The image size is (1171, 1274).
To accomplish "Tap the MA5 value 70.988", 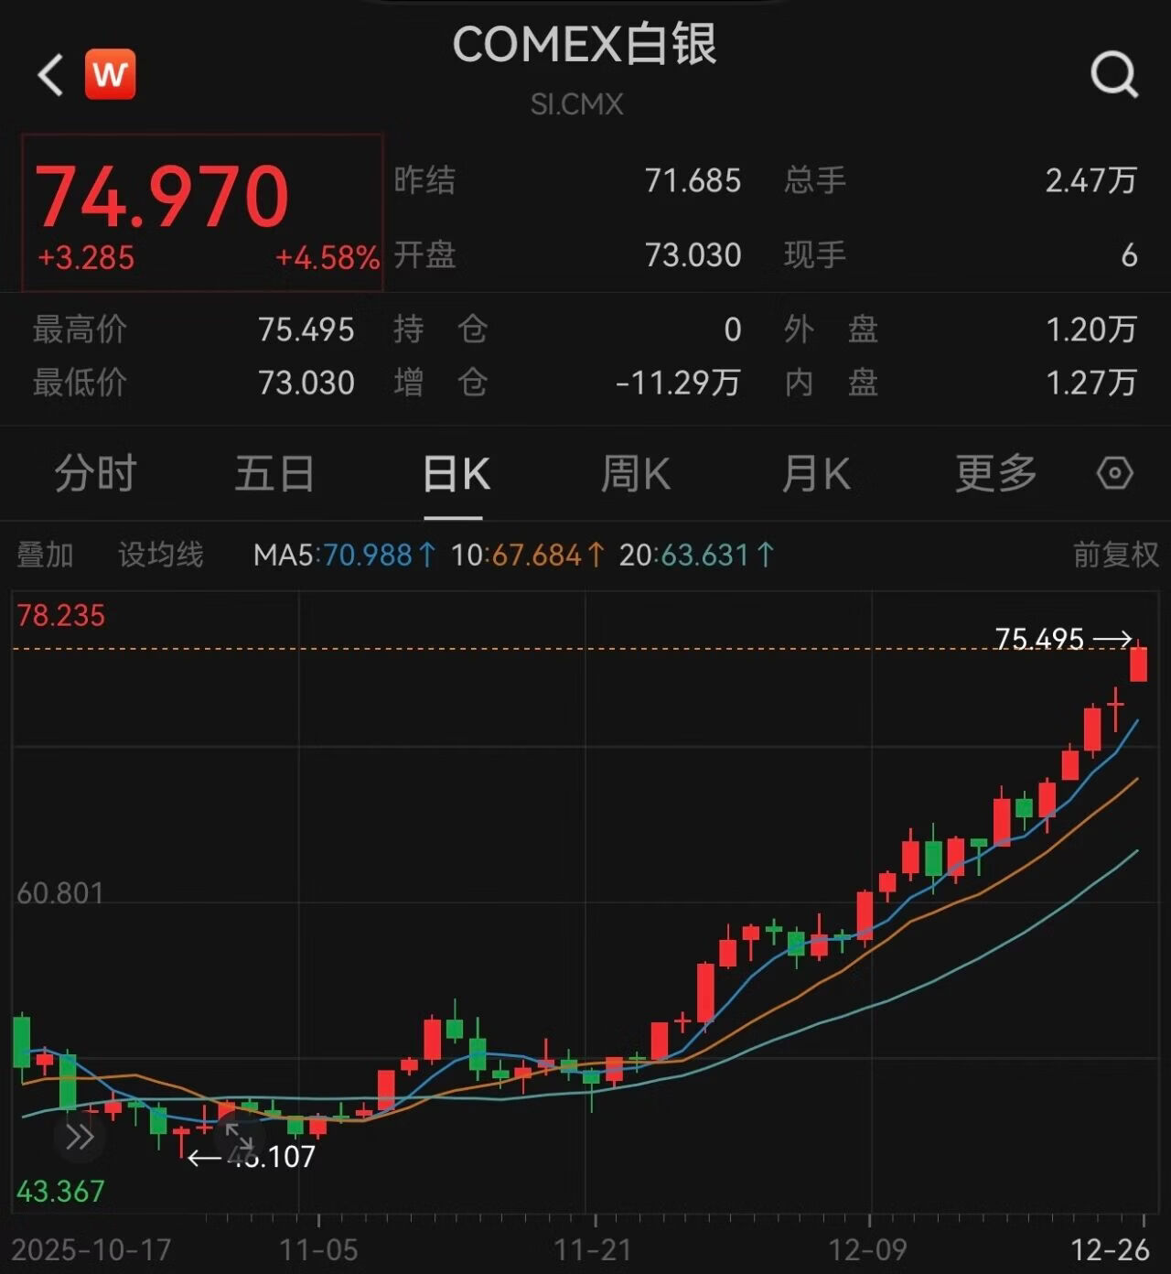I will 367,555.
